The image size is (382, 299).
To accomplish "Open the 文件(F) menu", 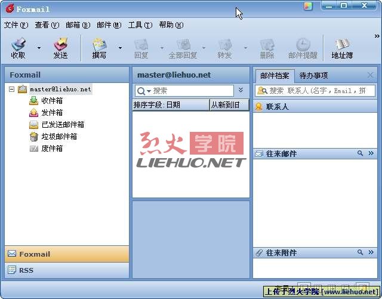I will (16, 25).
